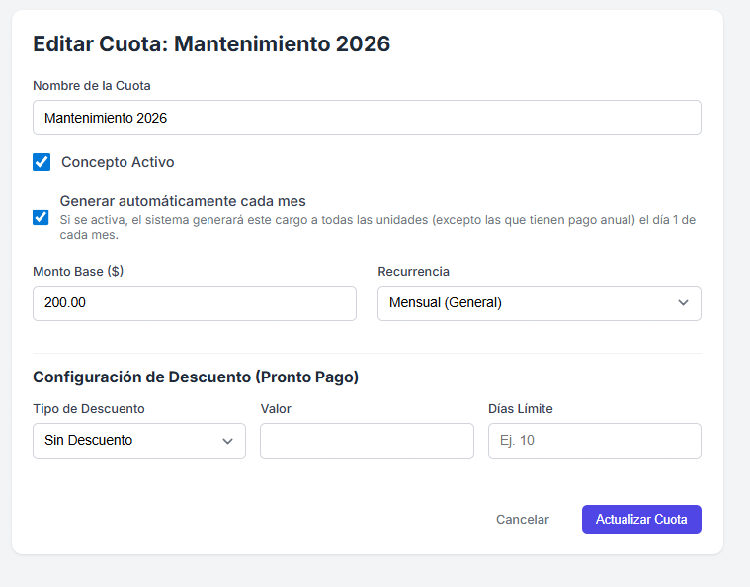Click the Actualizar Cuota button

641,520
